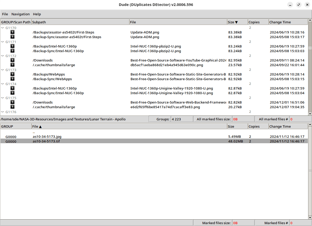Screen dimensions: 312x226
Task: Collapse group G1174
Action: pos(3,84)
